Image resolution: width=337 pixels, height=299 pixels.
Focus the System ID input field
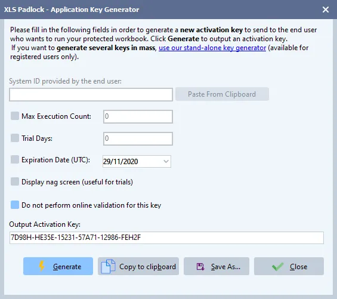91,94
